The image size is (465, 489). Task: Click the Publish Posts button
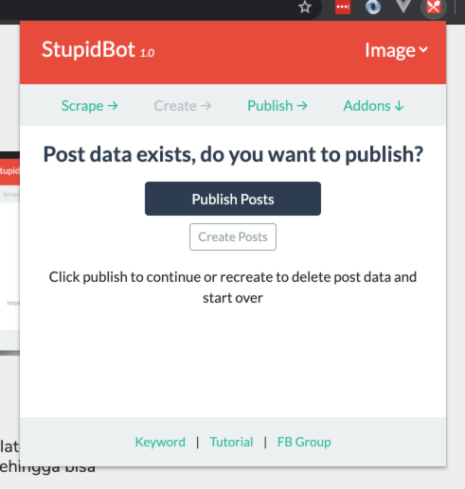coord(233,199)
